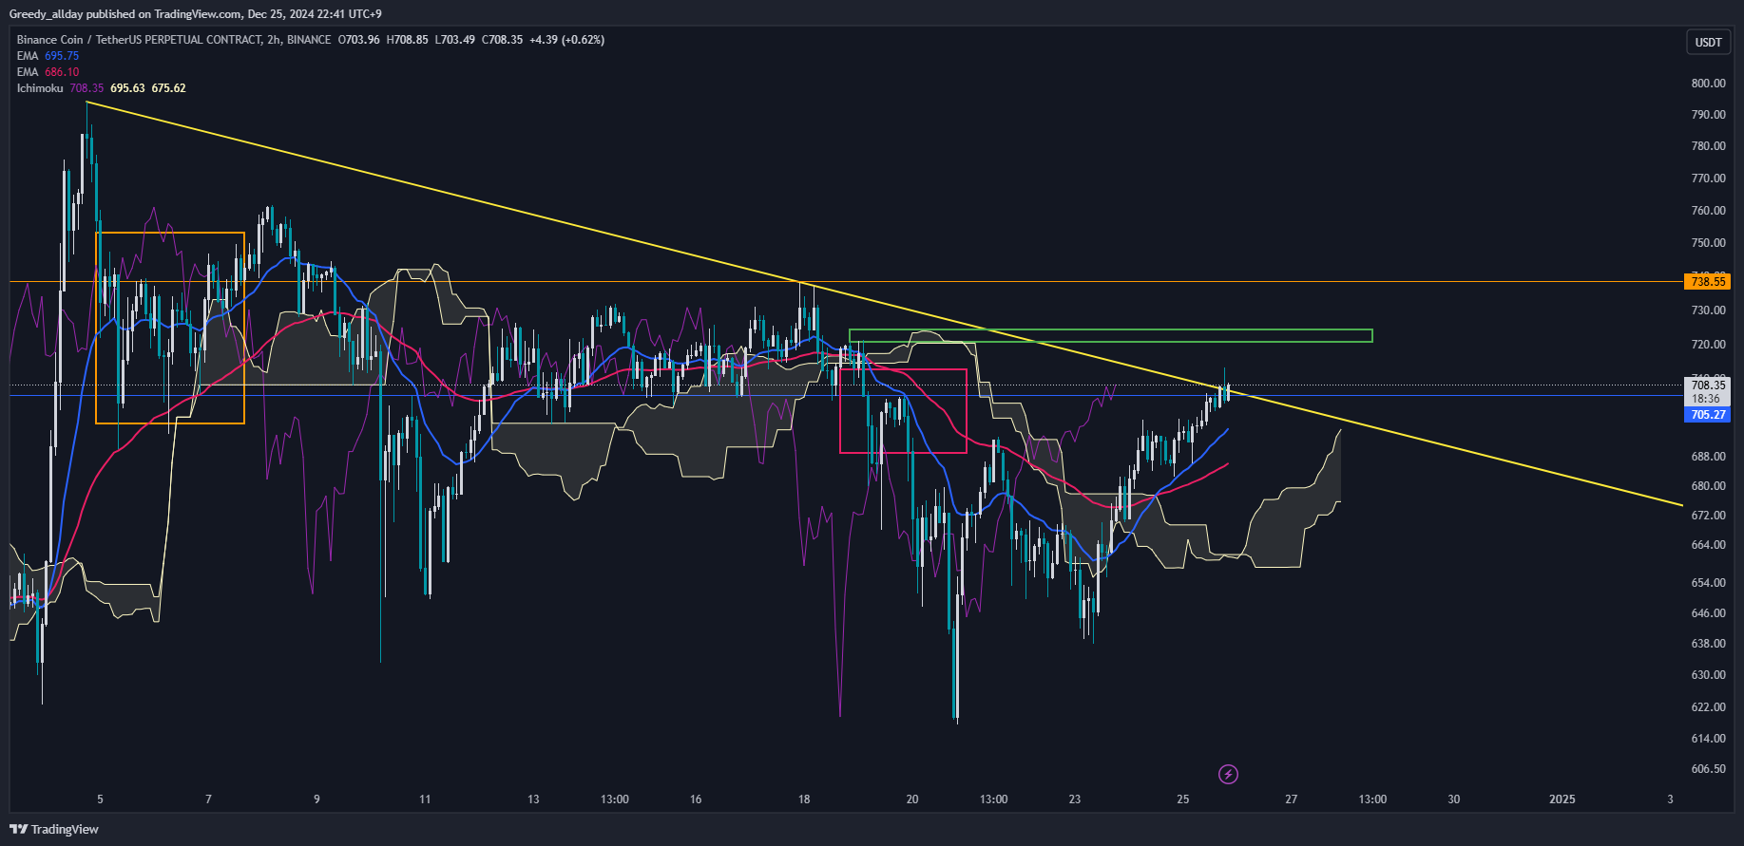This screenshot has width=1744, height=846.
Task: Click the date label 25 on time axis
Action: [x=1183, y=799]
